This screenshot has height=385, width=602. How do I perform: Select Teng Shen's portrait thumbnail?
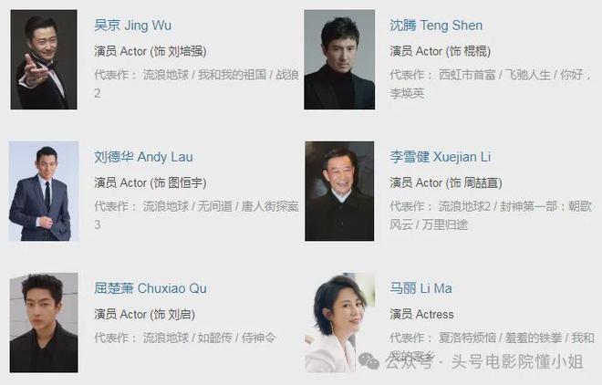[x=339, y=59]
